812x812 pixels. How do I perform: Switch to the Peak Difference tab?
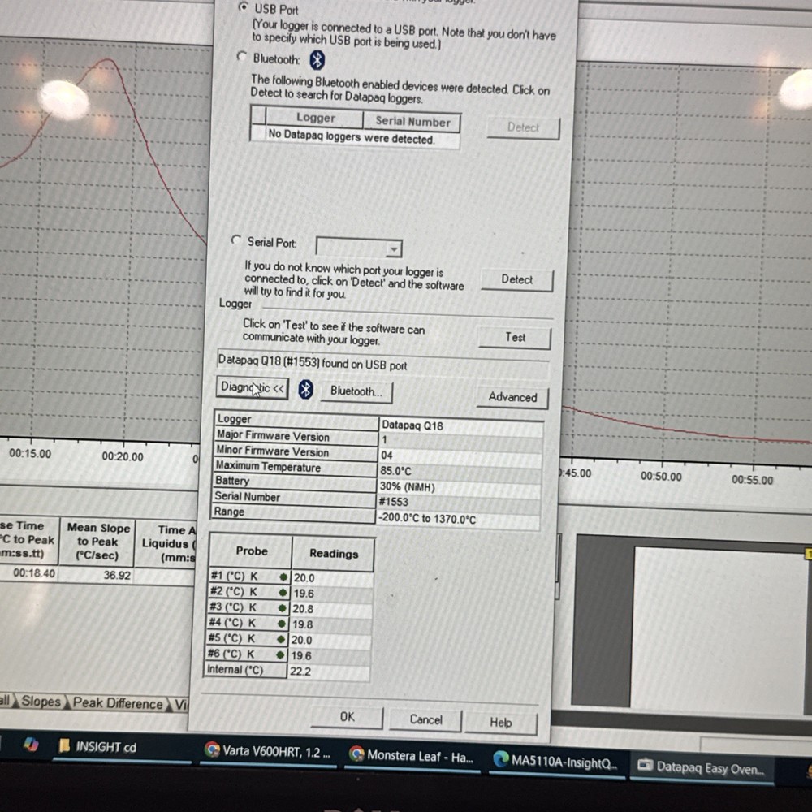[x=116, y=703]
